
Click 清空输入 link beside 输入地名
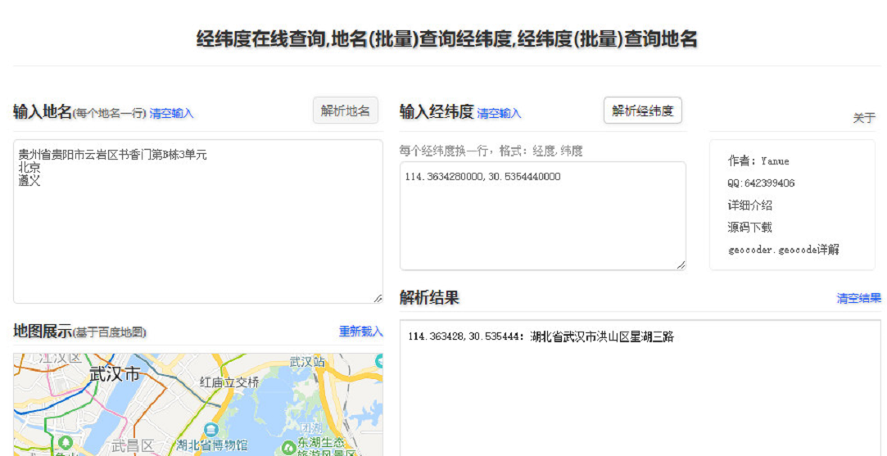pyautogui.click(x=171, y=114)
